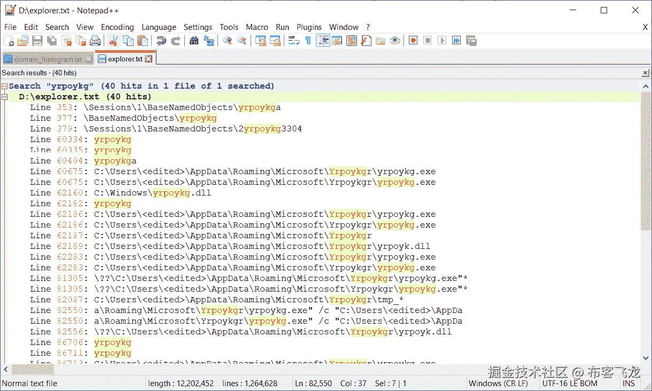Viewport: 652px width, 391px height.
Task: Click Windows (CR LF) in the status bar
Action: (498, 384)
